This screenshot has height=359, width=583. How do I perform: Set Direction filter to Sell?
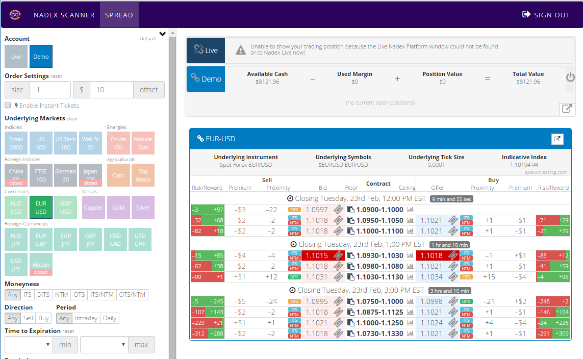pyautogui.click(x=28, y=318)
